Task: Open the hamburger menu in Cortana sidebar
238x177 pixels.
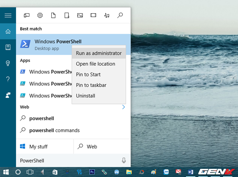Action: coord(8,15)
